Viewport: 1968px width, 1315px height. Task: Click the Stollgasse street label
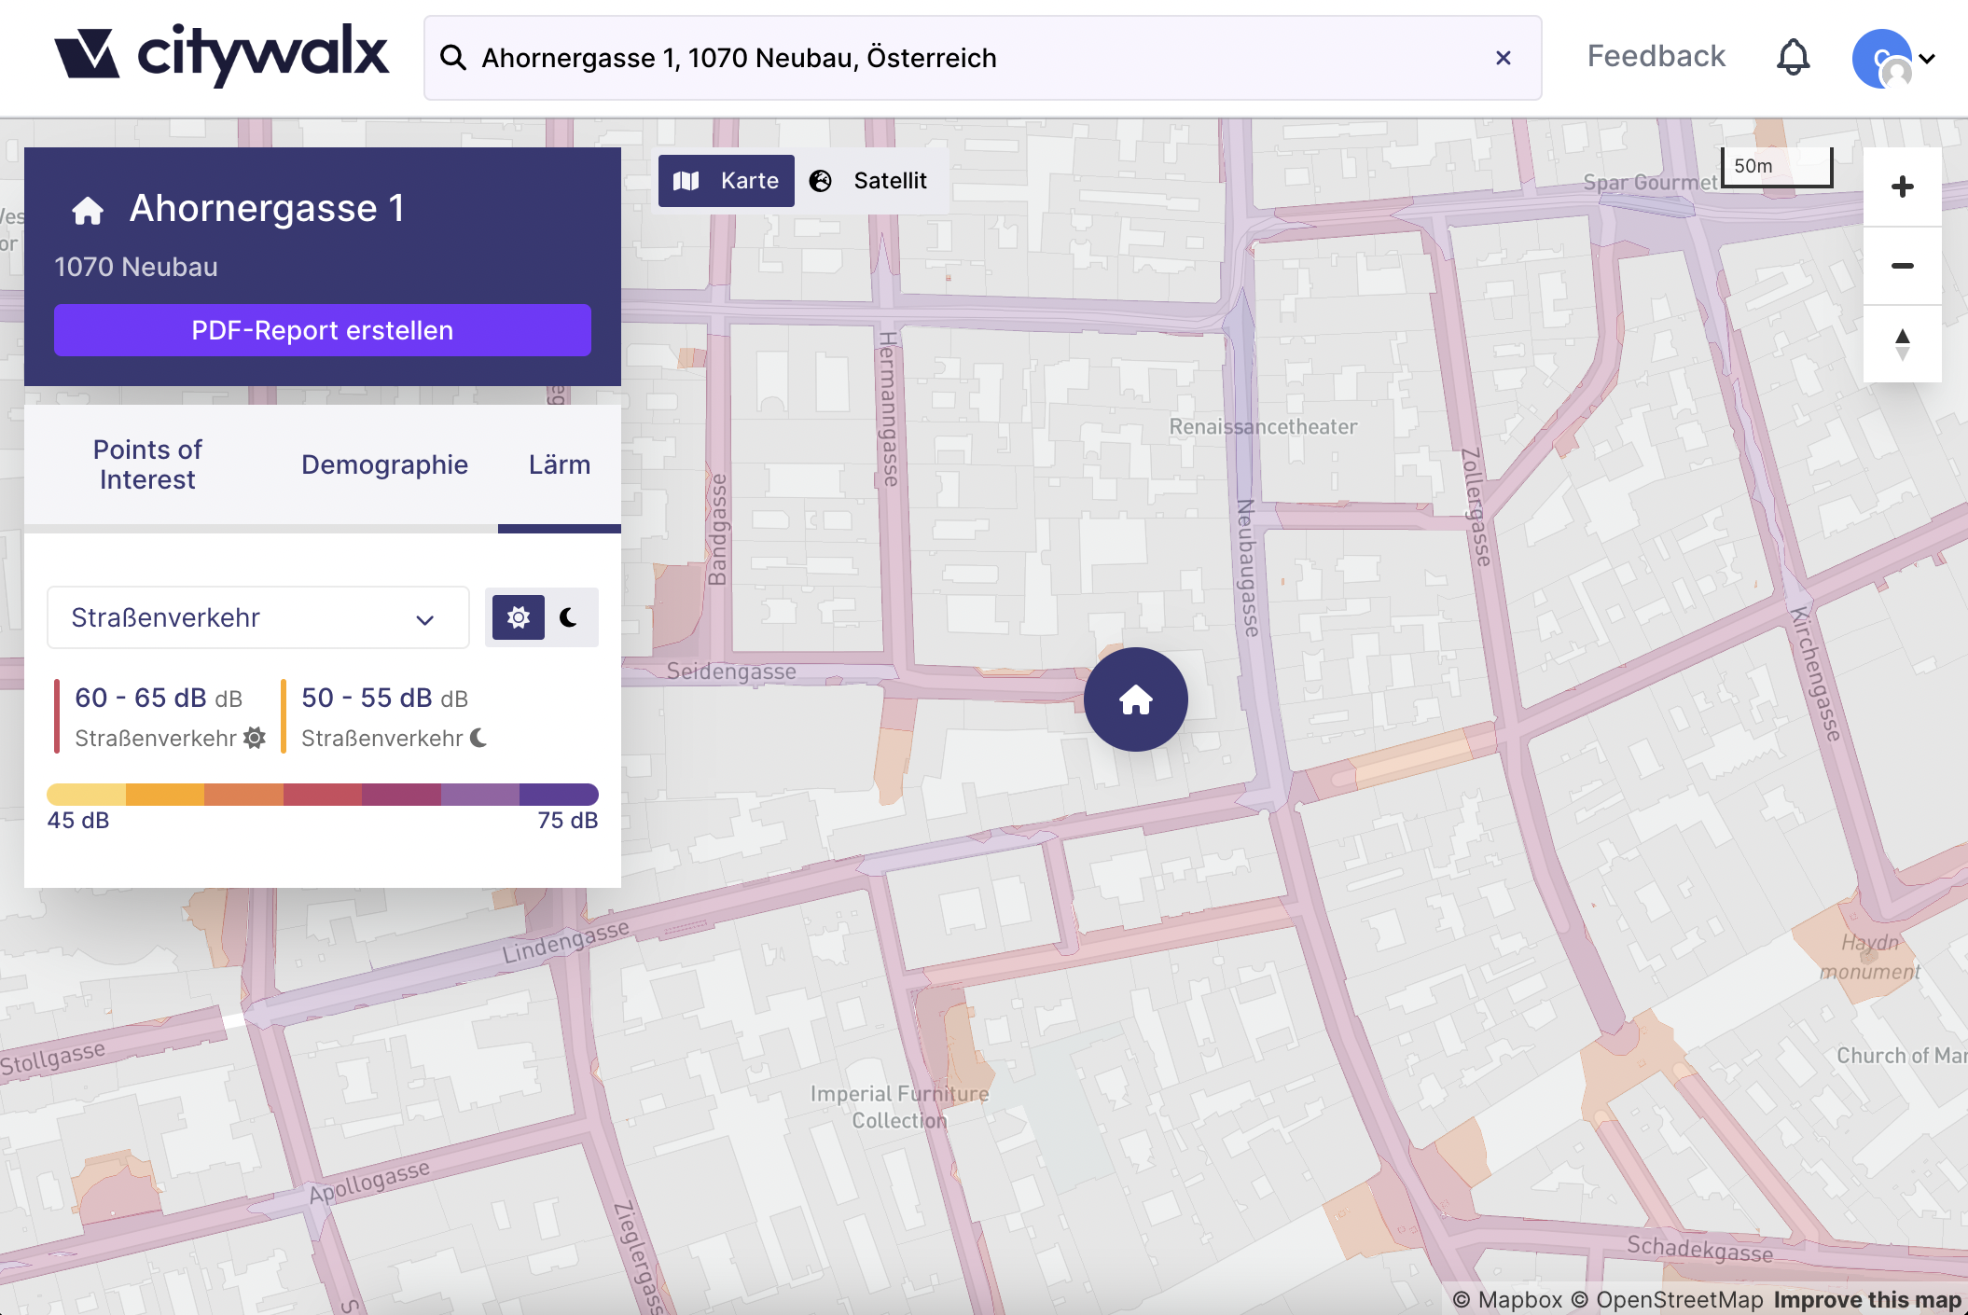[x=52, y=1059]
